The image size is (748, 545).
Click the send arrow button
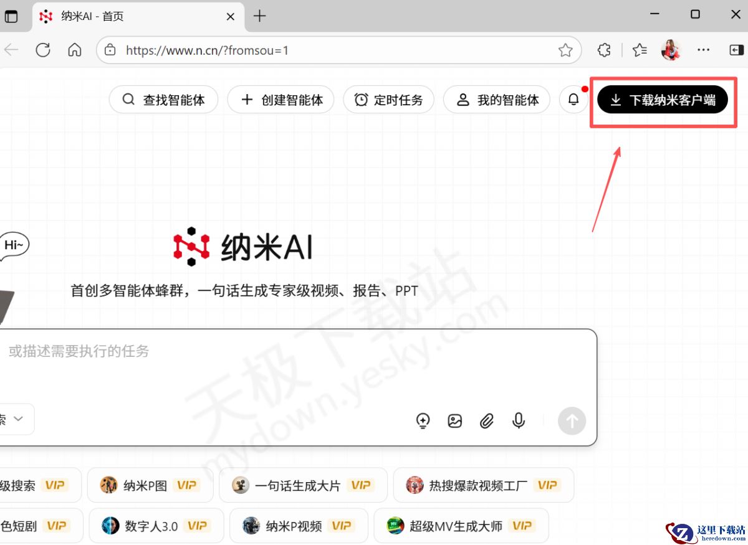click(x=572, y=421)
